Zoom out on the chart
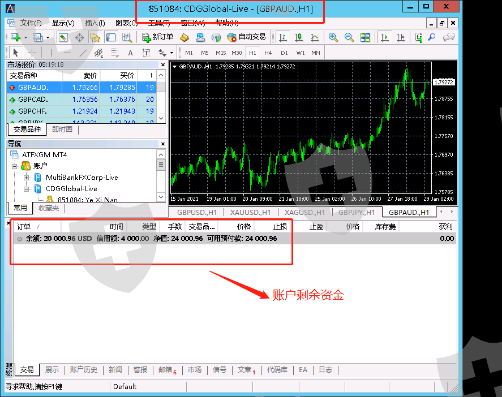The width and height of the screenshot is (502, 397). pyautogui.click(x=349, y=37)
